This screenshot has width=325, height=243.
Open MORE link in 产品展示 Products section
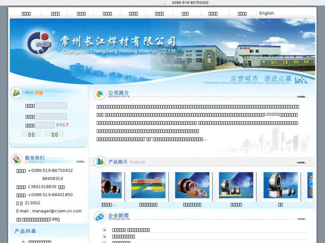tap(302, 163)
